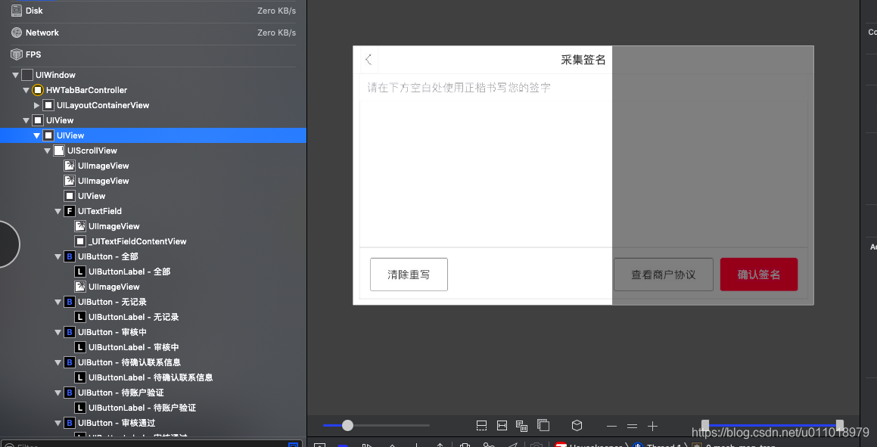Collapse the UITextField node
877x447 pixels.
[x=58, y=210]
